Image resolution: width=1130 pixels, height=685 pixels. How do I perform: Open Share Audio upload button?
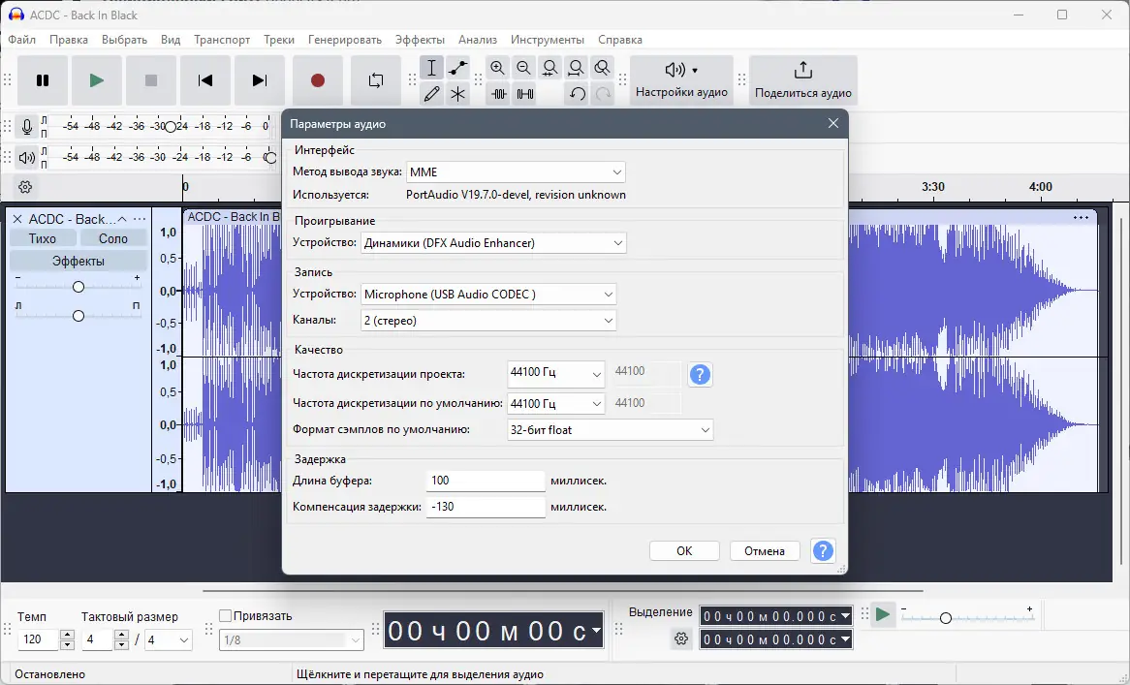pyautogui.click(x=802, y=80)
